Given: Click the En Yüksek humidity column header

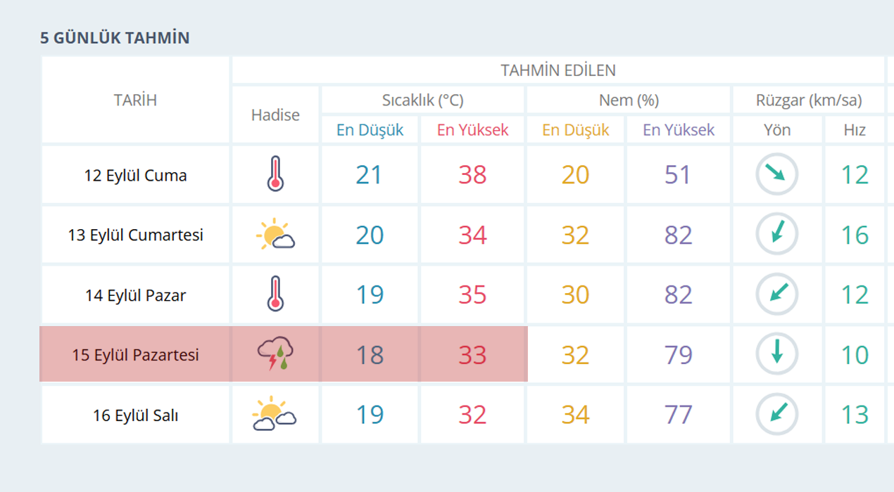Looking at the screenshot, I should pos(679,130).
